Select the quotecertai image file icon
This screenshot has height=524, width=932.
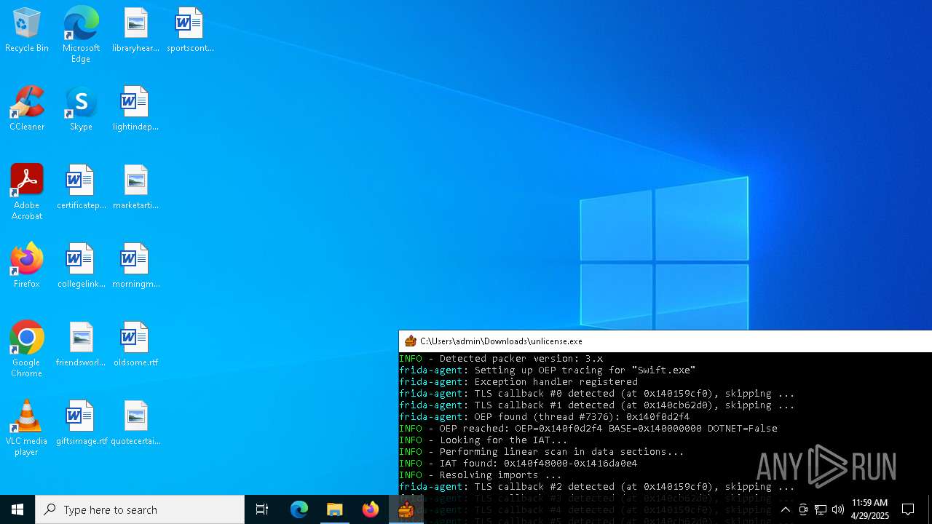[135, 424]
